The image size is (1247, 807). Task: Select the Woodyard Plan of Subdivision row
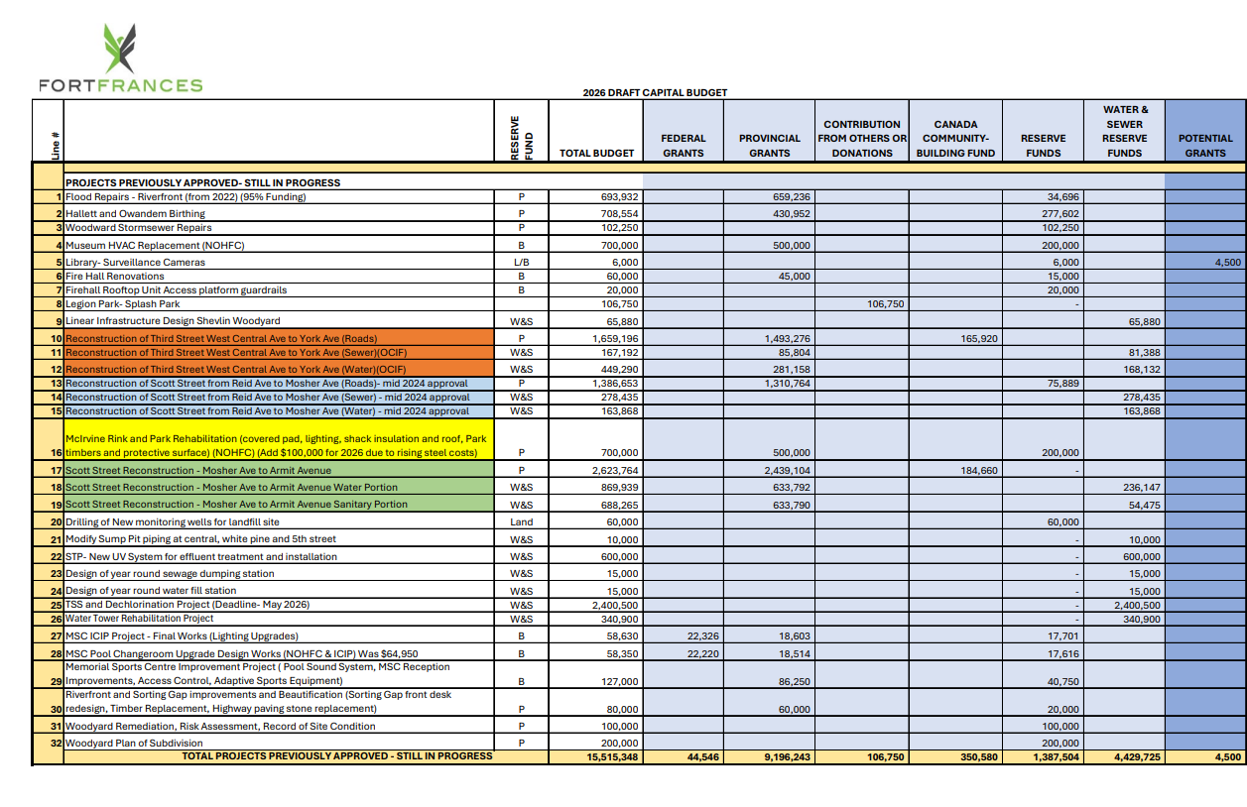point(134,743)
